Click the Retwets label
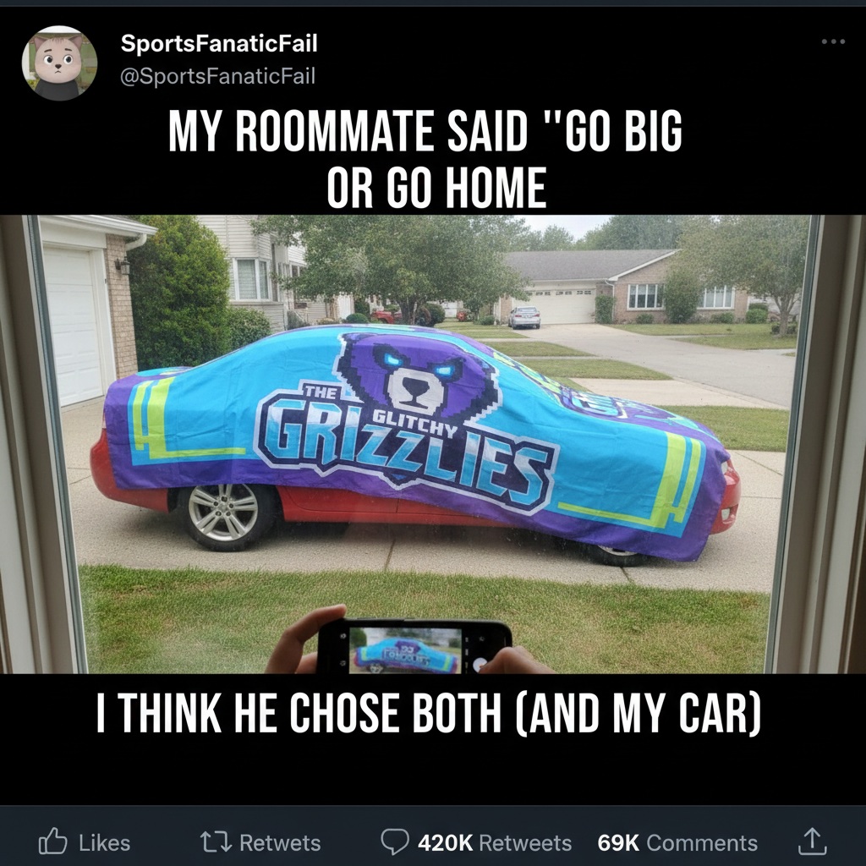Viewport: 866px width, 866px height. tap(280, 843)
